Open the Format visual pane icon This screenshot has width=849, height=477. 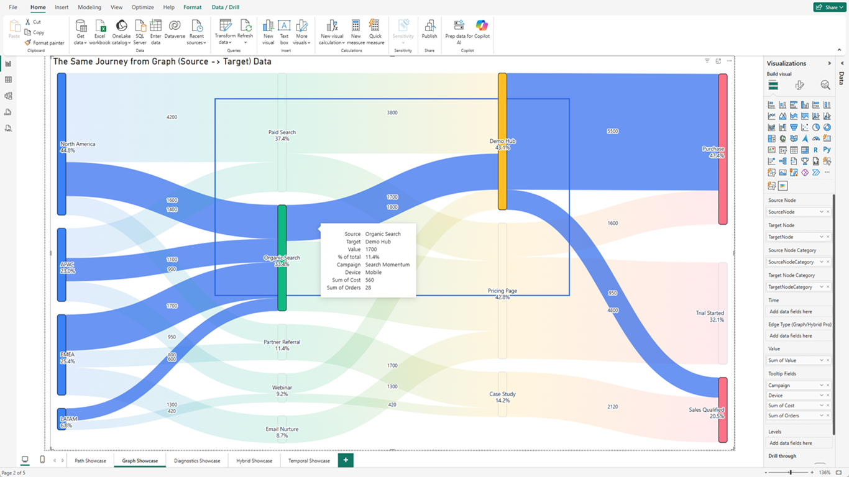coord(800,85)
